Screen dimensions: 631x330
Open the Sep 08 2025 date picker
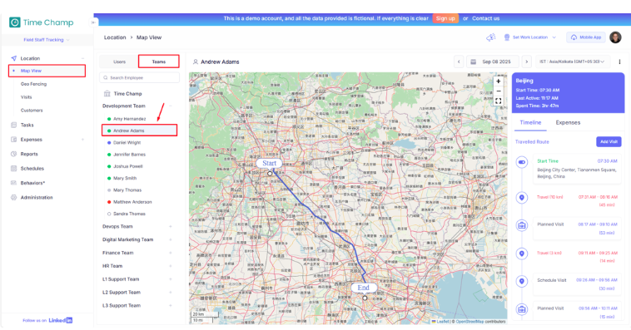point(493,62)
